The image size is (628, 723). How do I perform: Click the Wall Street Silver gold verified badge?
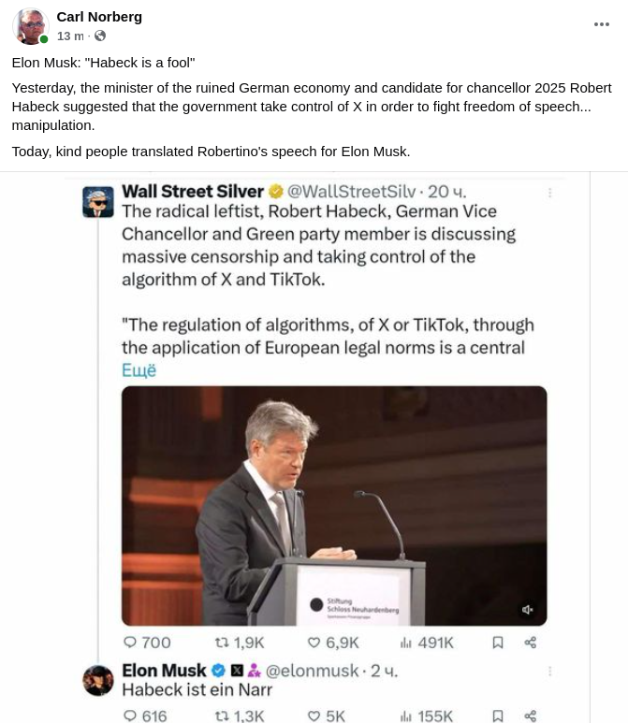[x=277, y=192]
